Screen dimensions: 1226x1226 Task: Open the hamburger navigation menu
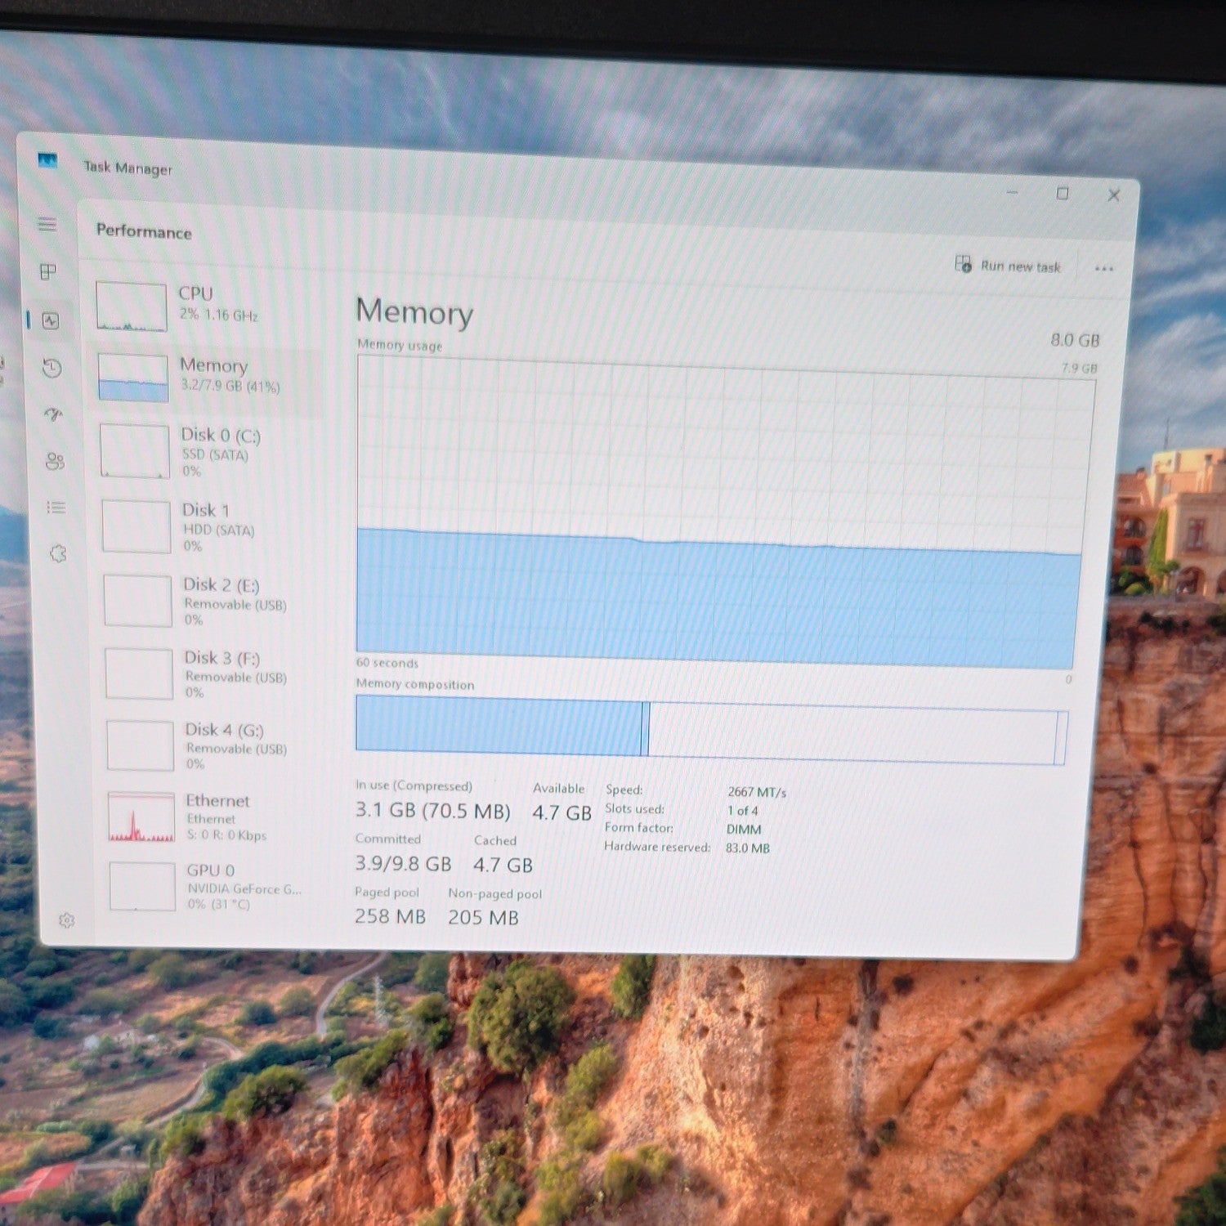point(47,224)
